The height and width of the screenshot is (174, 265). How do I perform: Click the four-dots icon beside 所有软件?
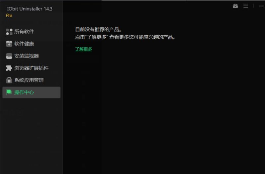point(9,32)
